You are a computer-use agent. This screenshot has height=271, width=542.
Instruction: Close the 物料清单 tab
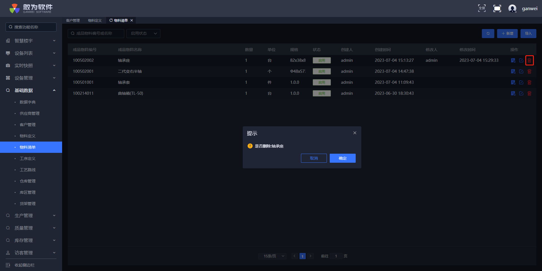(132, 20)
